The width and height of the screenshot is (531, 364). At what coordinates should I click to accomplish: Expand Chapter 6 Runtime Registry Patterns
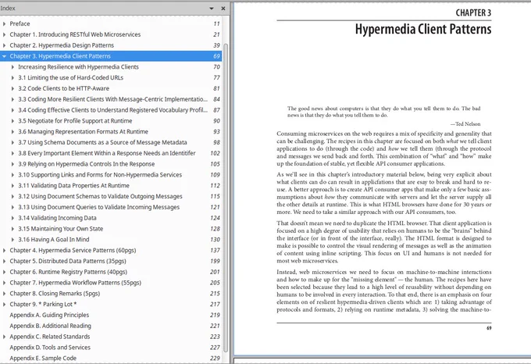pyautogui.click(x=4, y=272)
